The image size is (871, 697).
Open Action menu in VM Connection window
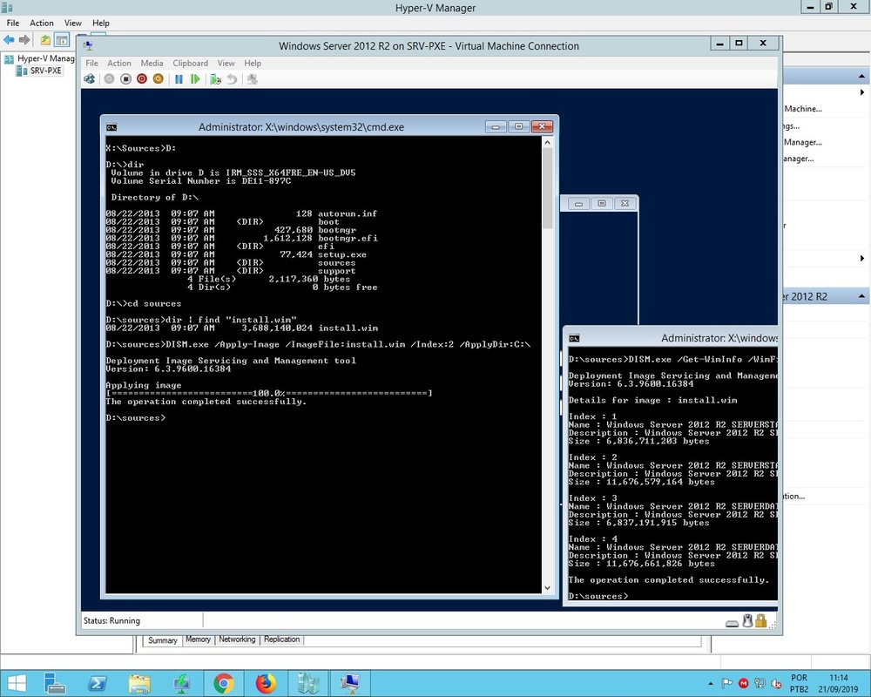(118, 63)
